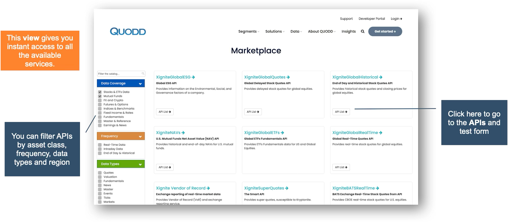Screen dimensions: 508x222
Task: Click the Filter the catalog input field
Action: point(119,74)
